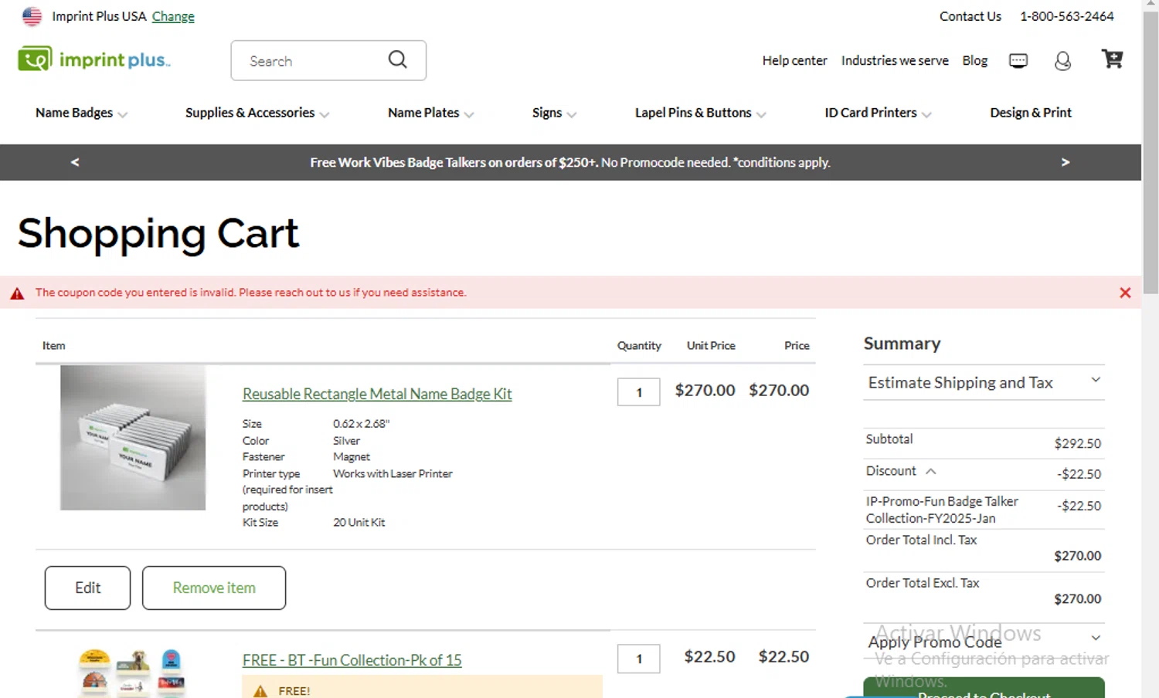Open Industries we serve link
The height and width of the screenshot is (698, 1159).
coord(895,60)
